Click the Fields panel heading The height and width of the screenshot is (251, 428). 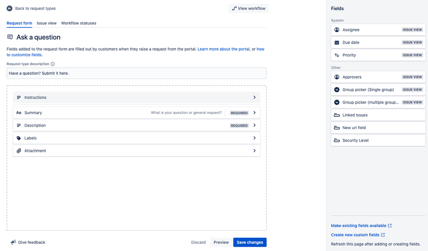tap(337, 9)
